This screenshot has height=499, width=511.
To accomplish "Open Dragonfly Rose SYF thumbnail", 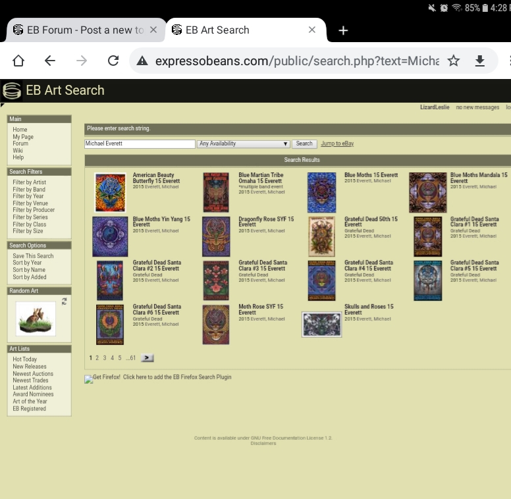I will (216, 237).
